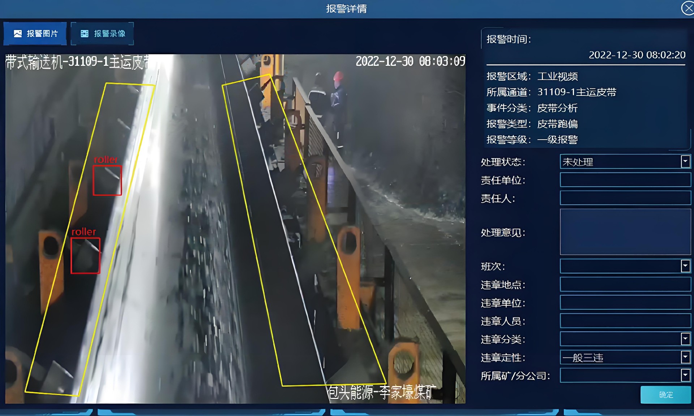This screenshot has height=416, width=694.
Task: Click the lower red roller detection box
Action: (x=85, y=255)
